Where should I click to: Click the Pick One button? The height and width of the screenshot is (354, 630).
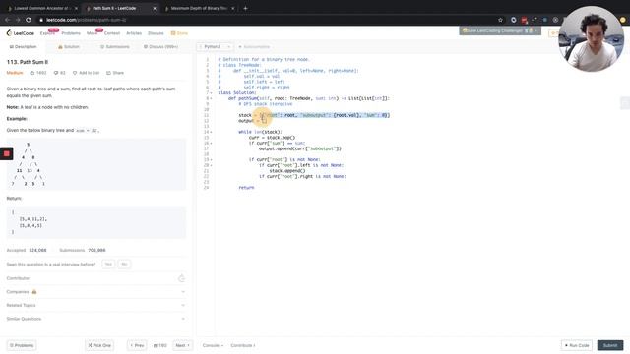pos(99,345)
